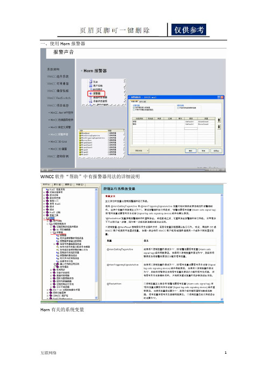Click the 确定 (OK) button in the Horn dialog

191,151
